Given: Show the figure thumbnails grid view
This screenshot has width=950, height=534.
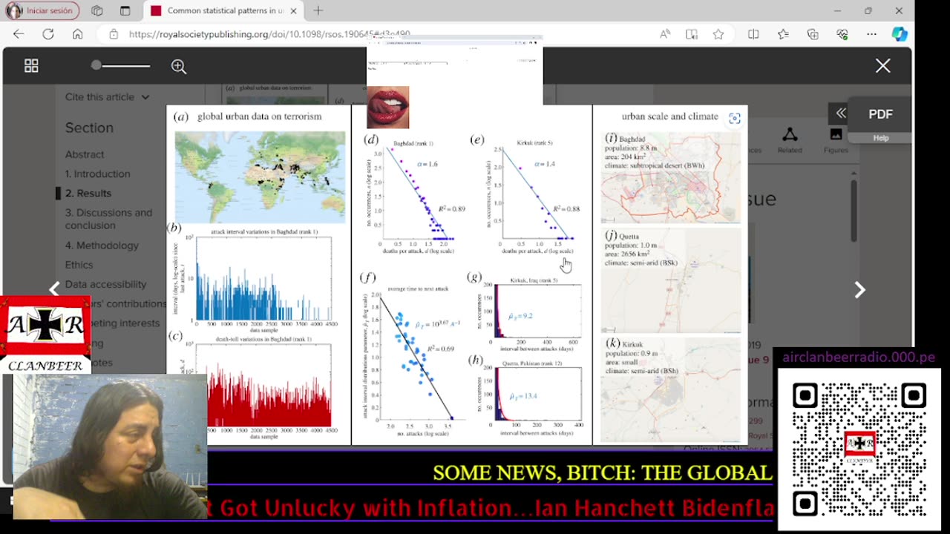Looking at the screenshot, I should [x=31, y=66].
